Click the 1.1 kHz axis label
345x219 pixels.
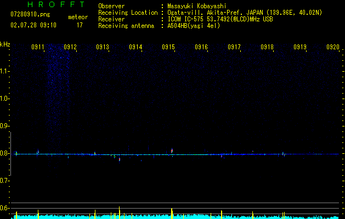4,71
